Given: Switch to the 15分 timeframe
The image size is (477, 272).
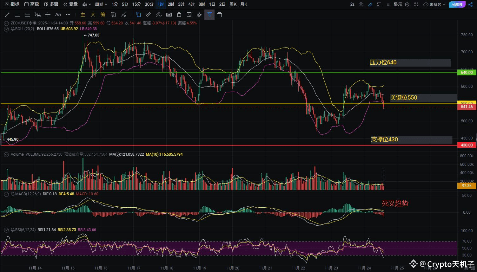Looking at the screenshot, I should [x=136, y=4].
